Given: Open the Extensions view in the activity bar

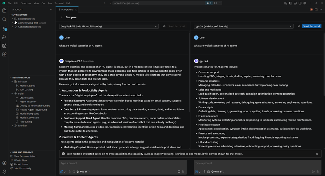Looking at the screenshot, I should (x=4, y=54).
